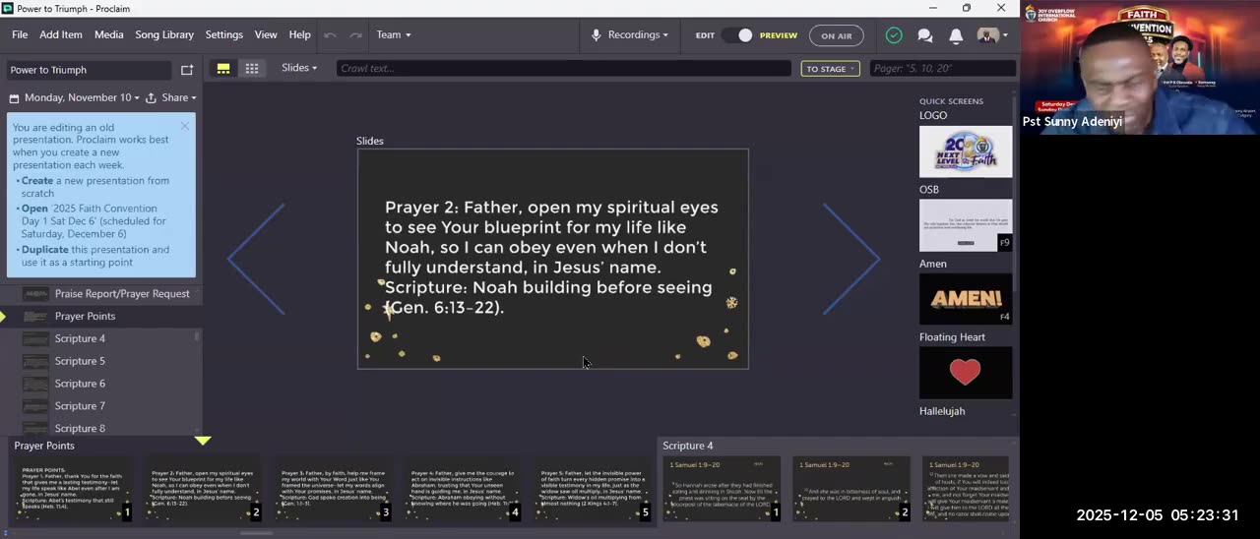Show the OSB quick screen

point(966,225)
